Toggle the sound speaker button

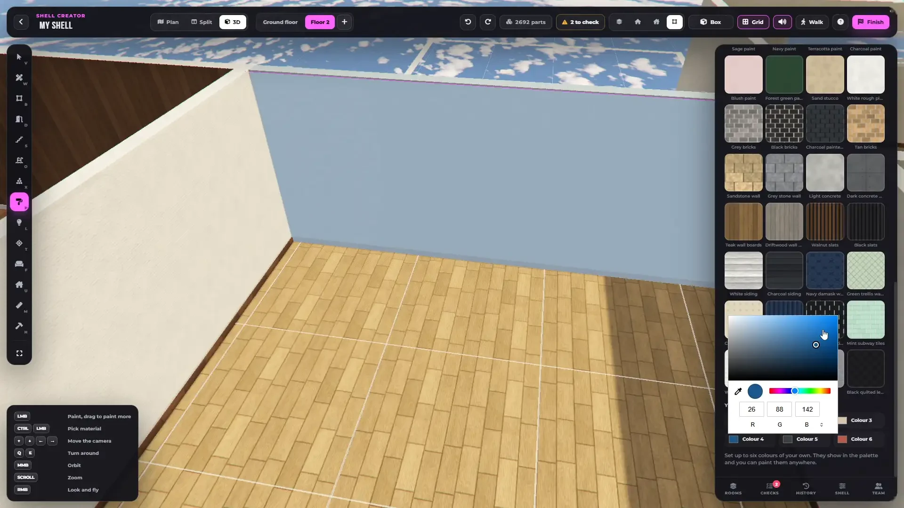point(782,22)
